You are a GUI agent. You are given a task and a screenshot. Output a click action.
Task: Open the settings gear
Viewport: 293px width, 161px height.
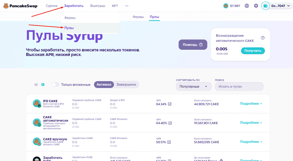256,6
